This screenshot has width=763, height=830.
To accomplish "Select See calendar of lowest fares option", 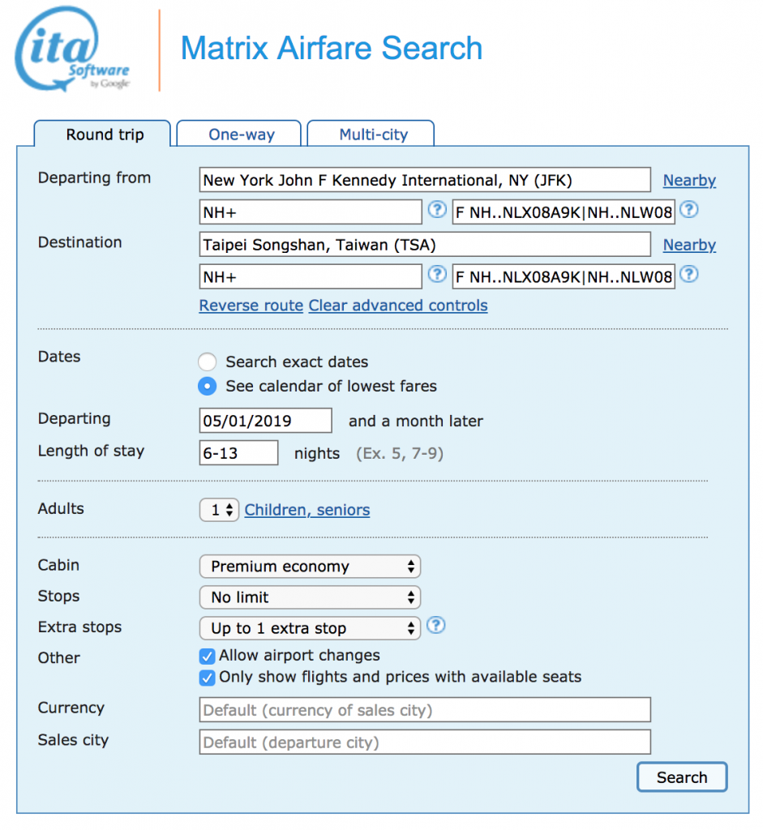I will click(x=207, y=387).
